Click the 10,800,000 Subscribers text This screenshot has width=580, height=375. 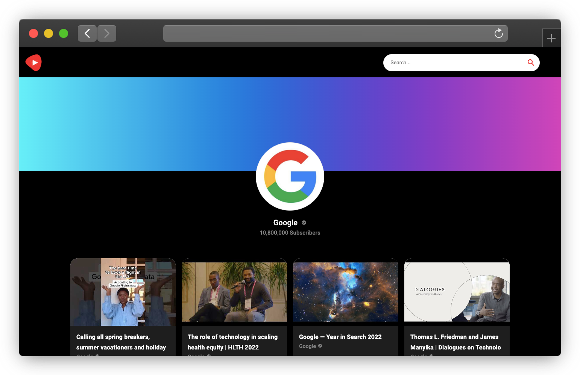click(x=290, y=232)
